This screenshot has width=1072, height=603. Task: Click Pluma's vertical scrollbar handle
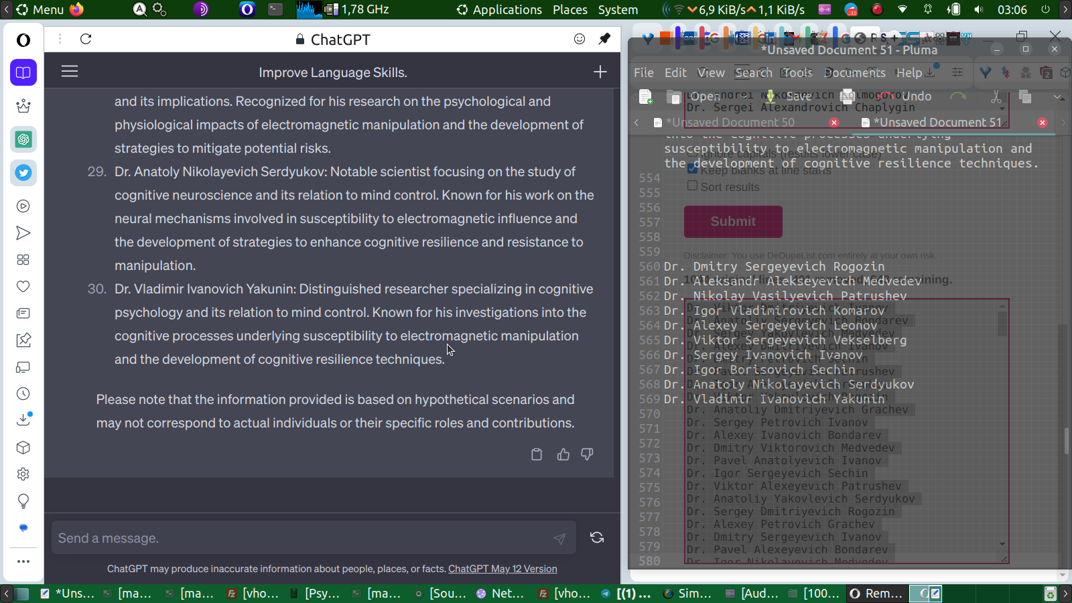[1066, 440]
